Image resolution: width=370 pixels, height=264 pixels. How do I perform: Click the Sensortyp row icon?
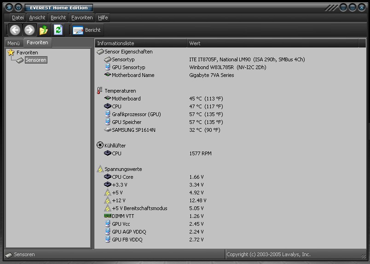tap(108, 59)
